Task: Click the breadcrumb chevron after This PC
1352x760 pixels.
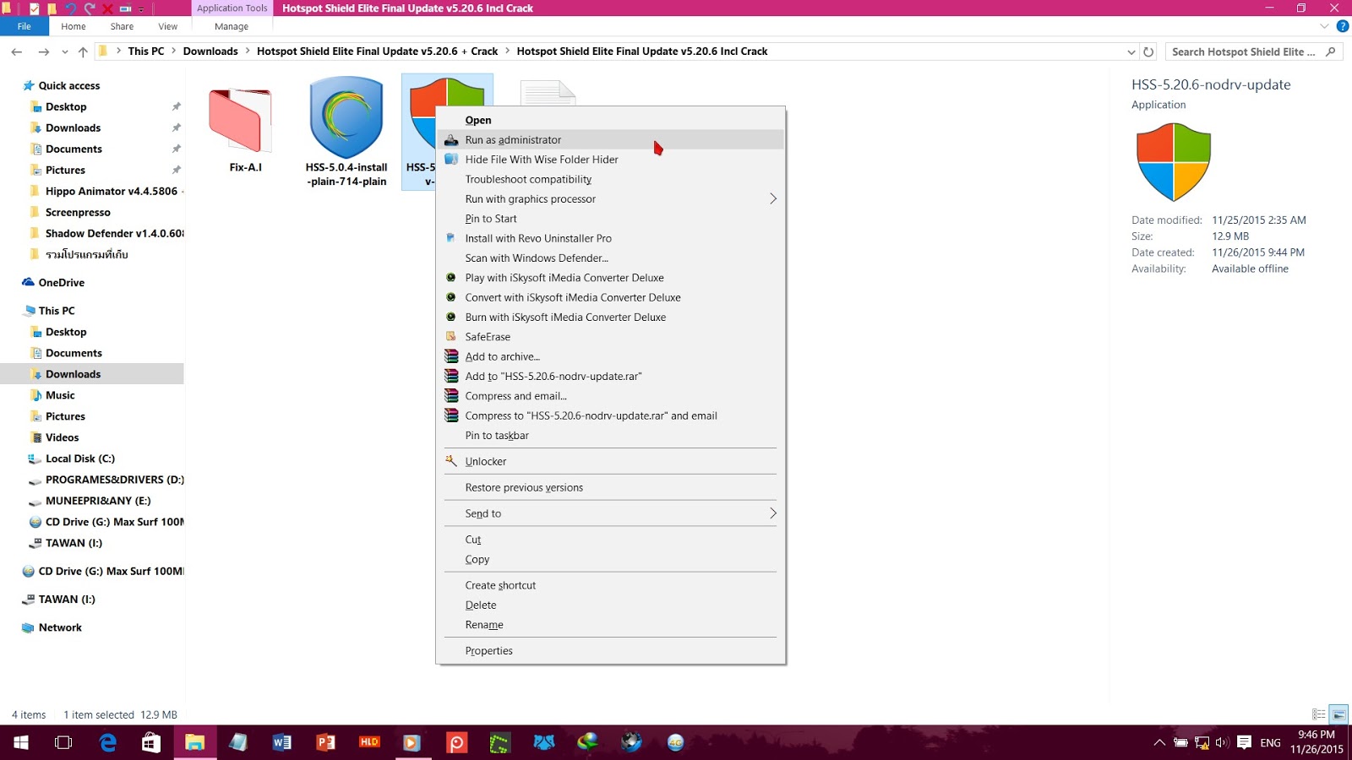Action: 173,52
